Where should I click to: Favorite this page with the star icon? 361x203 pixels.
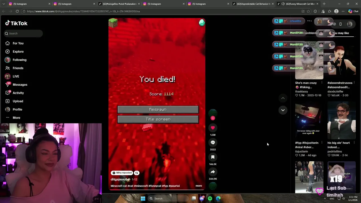309,11
